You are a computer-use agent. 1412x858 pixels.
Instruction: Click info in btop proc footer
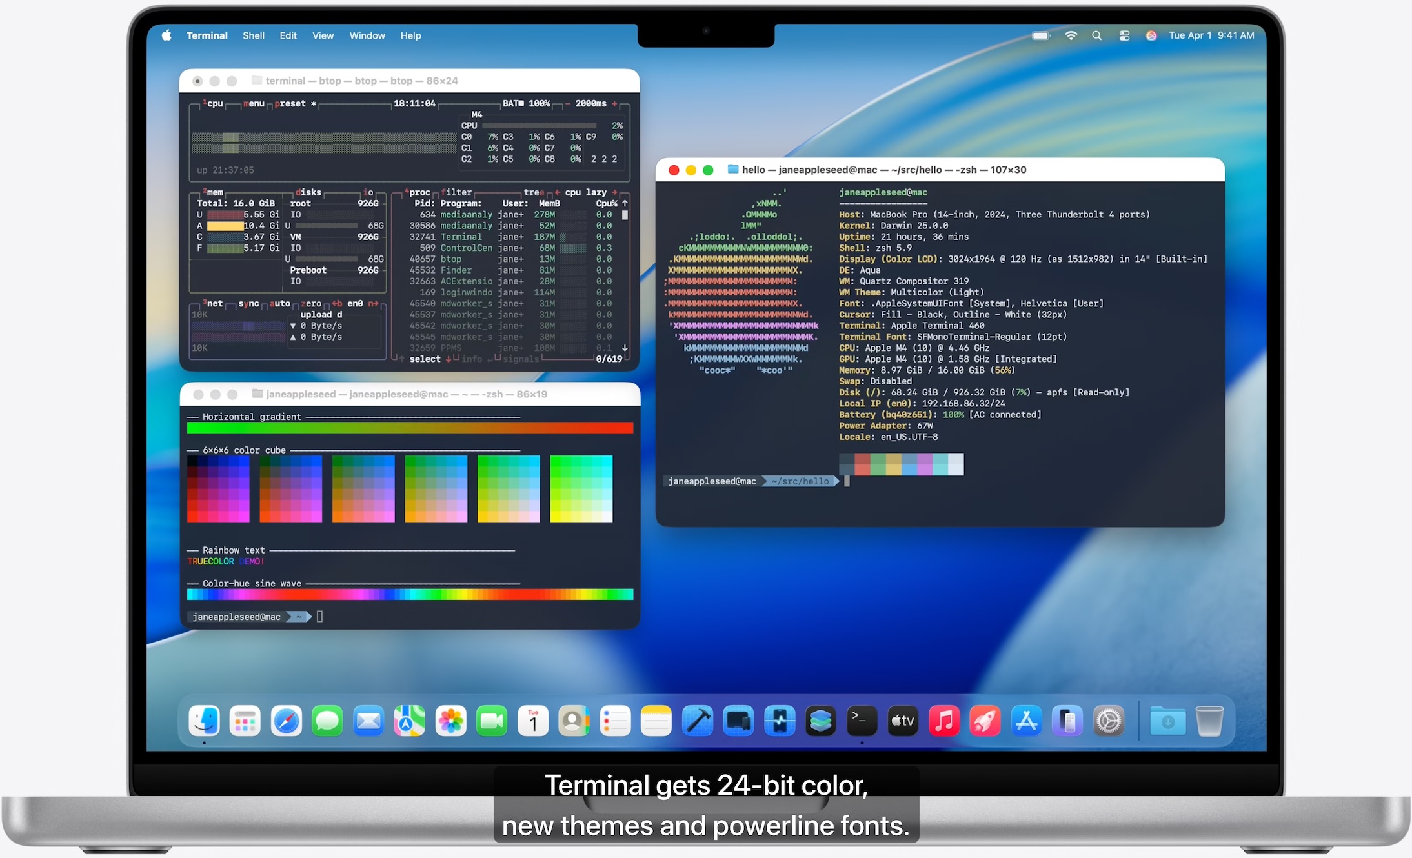coord(472,359)
